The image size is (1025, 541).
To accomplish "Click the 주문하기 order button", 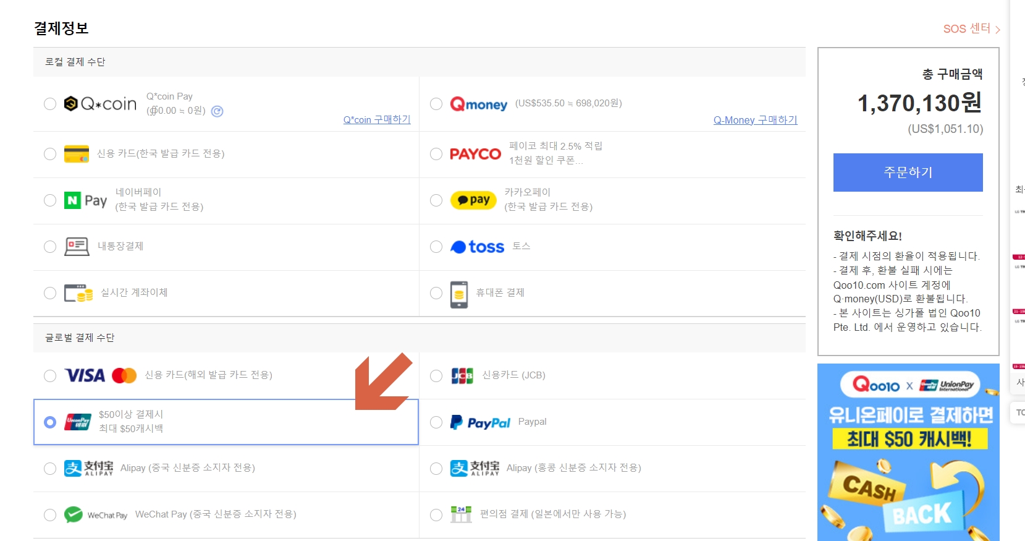I will click(x=908, y=173).
